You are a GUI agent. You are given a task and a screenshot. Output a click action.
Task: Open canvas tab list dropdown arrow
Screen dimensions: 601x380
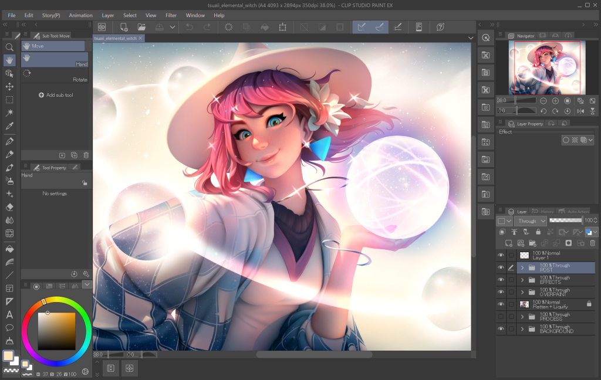(x=471, y=38)
